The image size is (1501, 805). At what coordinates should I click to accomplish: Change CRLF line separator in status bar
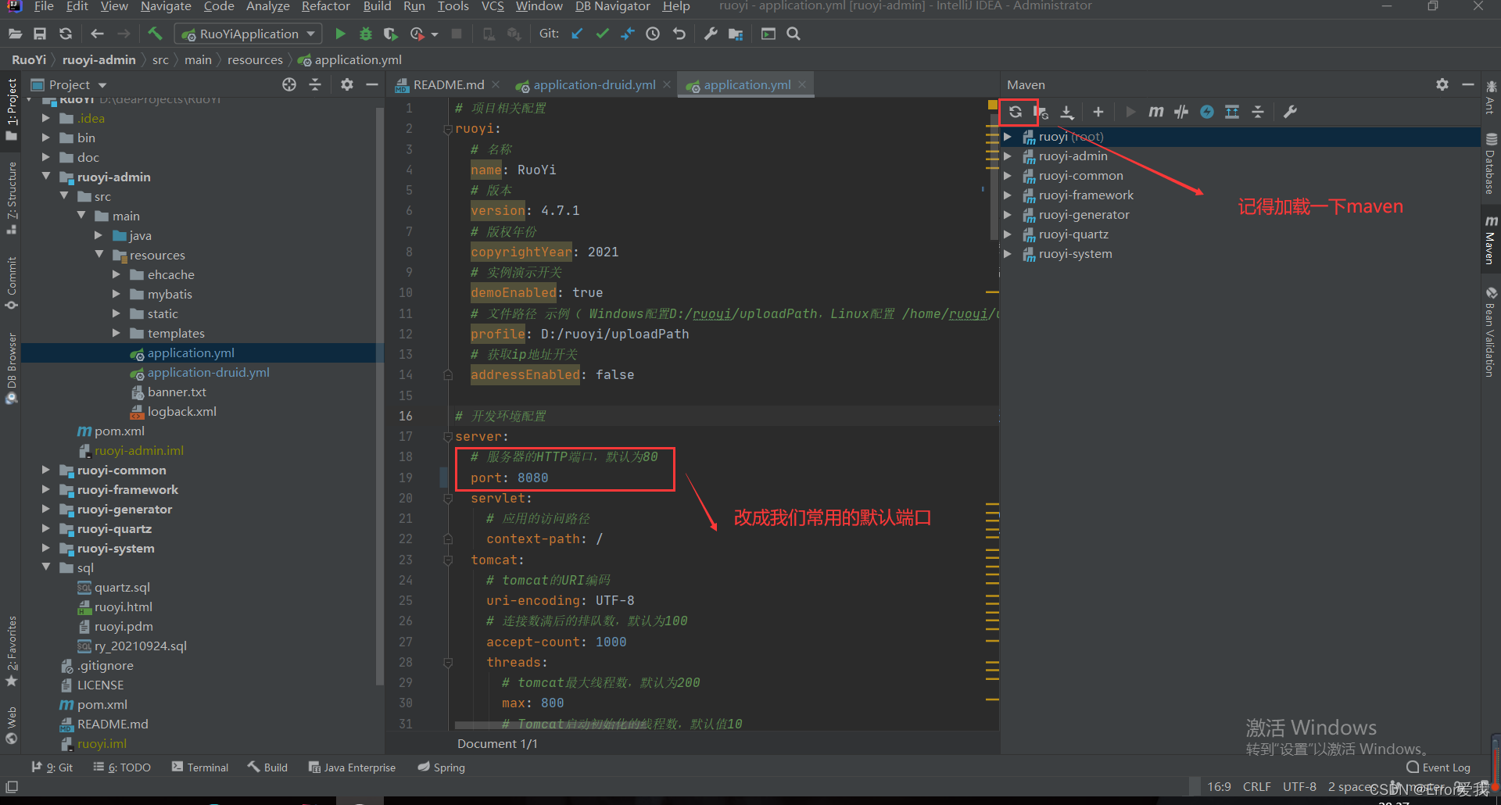click(x=1256, y=786)
